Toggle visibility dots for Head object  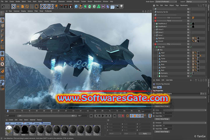190,53
